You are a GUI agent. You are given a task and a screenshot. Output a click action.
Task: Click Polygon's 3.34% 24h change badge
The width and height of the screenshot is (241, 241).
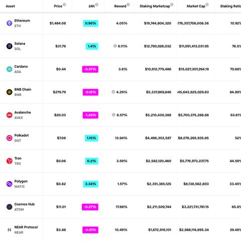click(x=90, y=184)
